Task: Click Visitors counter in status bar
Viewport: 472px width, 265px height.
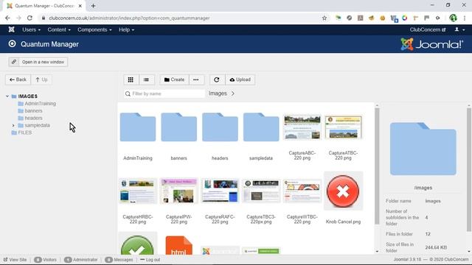Action: pyautogui.click(x=45, y=260)
